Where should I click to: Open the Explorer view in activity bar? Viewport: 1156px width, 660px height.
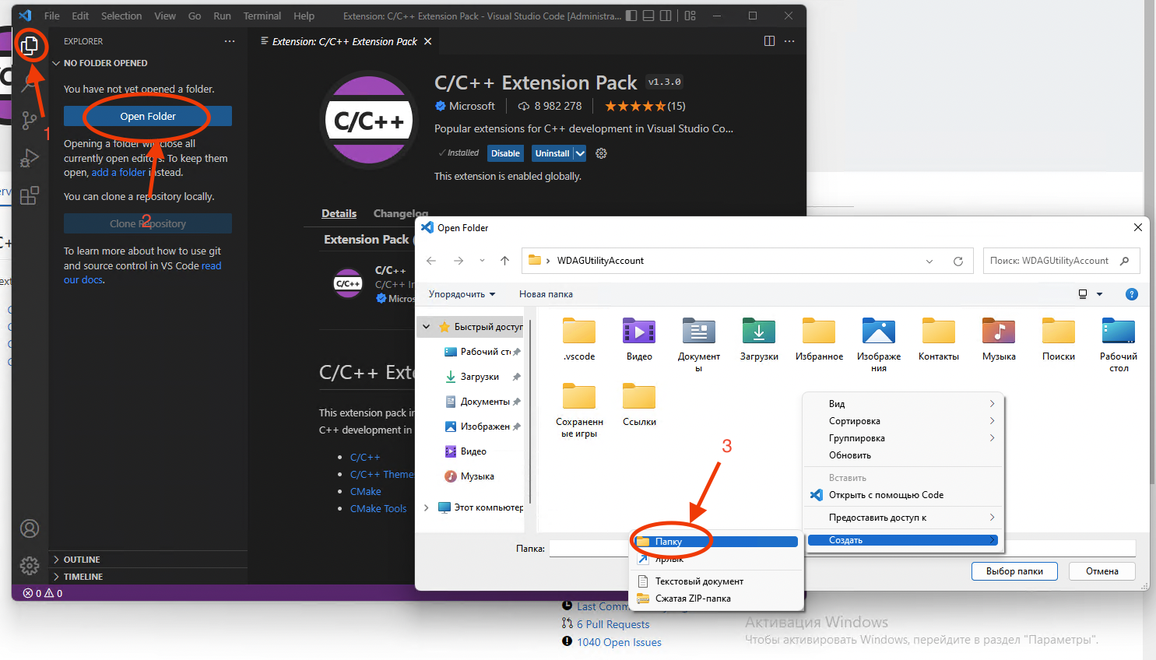tap(30, 46)
